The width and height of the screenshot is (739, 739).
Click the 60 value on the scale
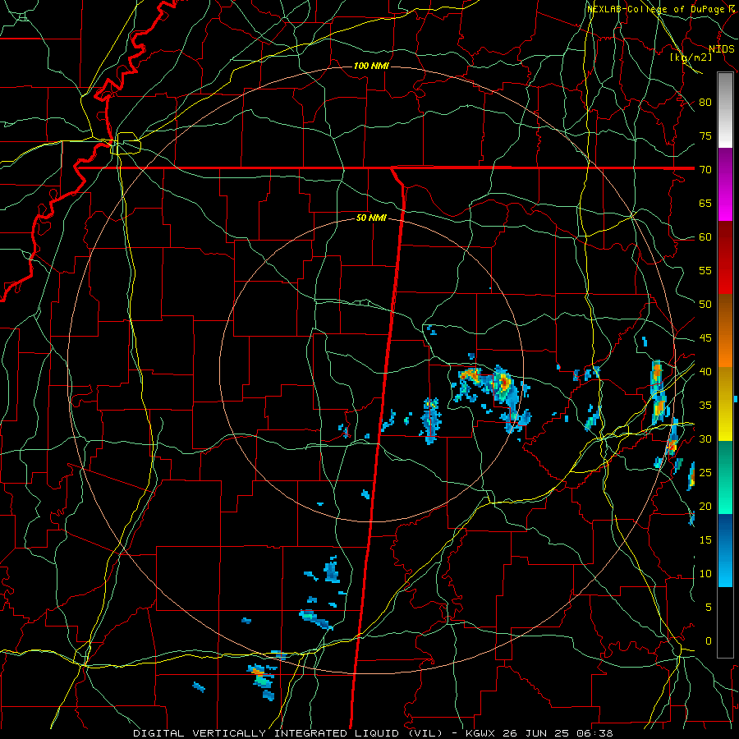click(705, 237)
